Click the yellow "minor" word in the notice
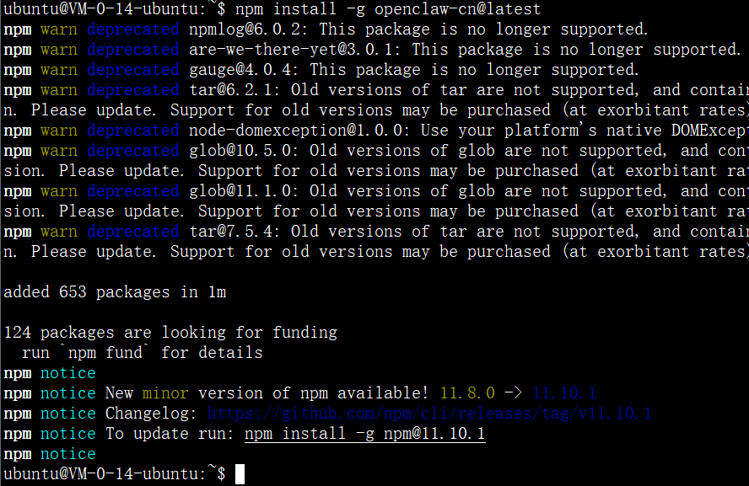This screenshot has height=486, width=749. click(x=165, y=393)
